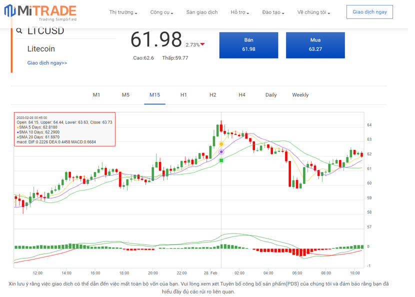Image resolution: width=415 pixels, height=297 pixels.
Task: Switch to Weekly timeframe tab
Action: [300, 95]
